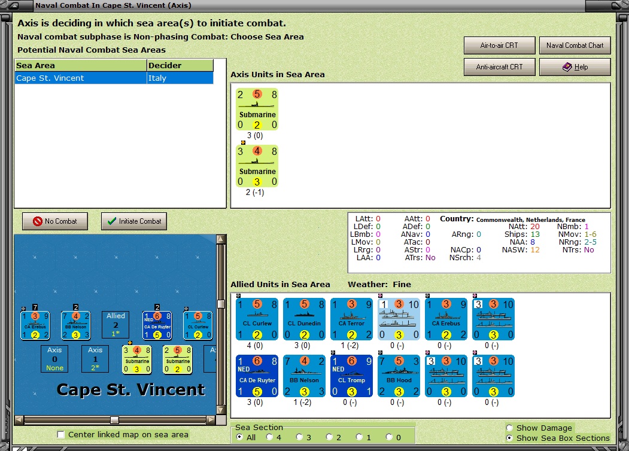Open the Naval Combat Chart
629x451 pixels.
575,45
